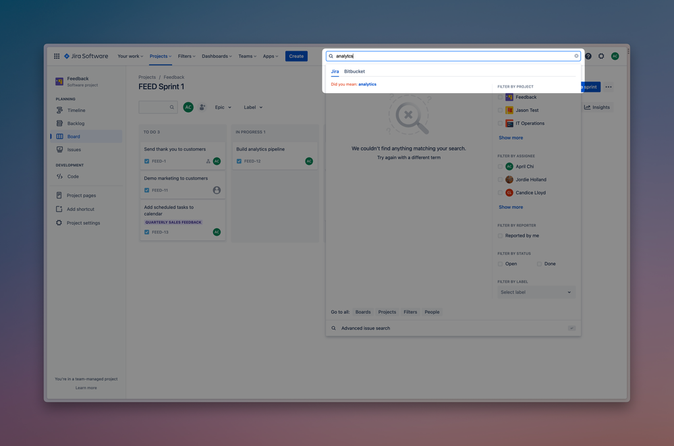Check the April Chi assignee filter

click(500, 167)
